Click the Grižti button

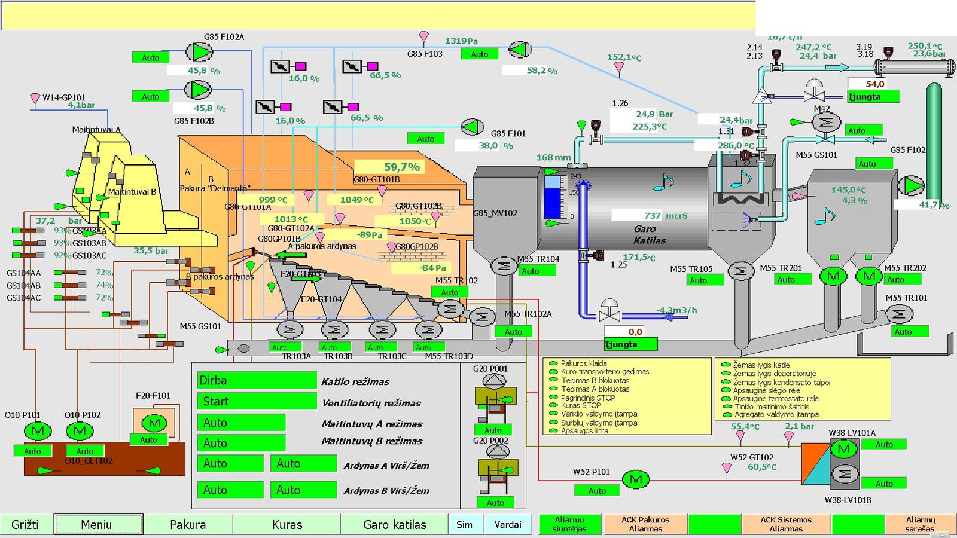point(26,524)
